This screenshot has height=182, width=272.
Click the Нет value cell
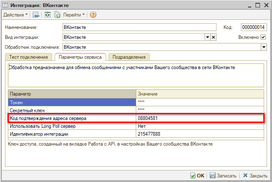click(200, 126)
